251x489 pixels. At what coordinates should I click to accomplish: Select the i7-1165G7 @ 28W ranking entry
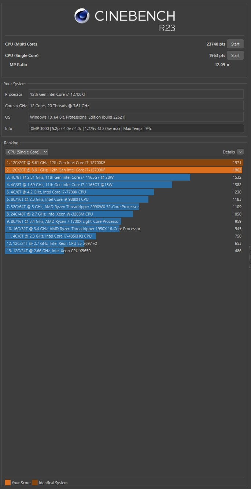124,177
